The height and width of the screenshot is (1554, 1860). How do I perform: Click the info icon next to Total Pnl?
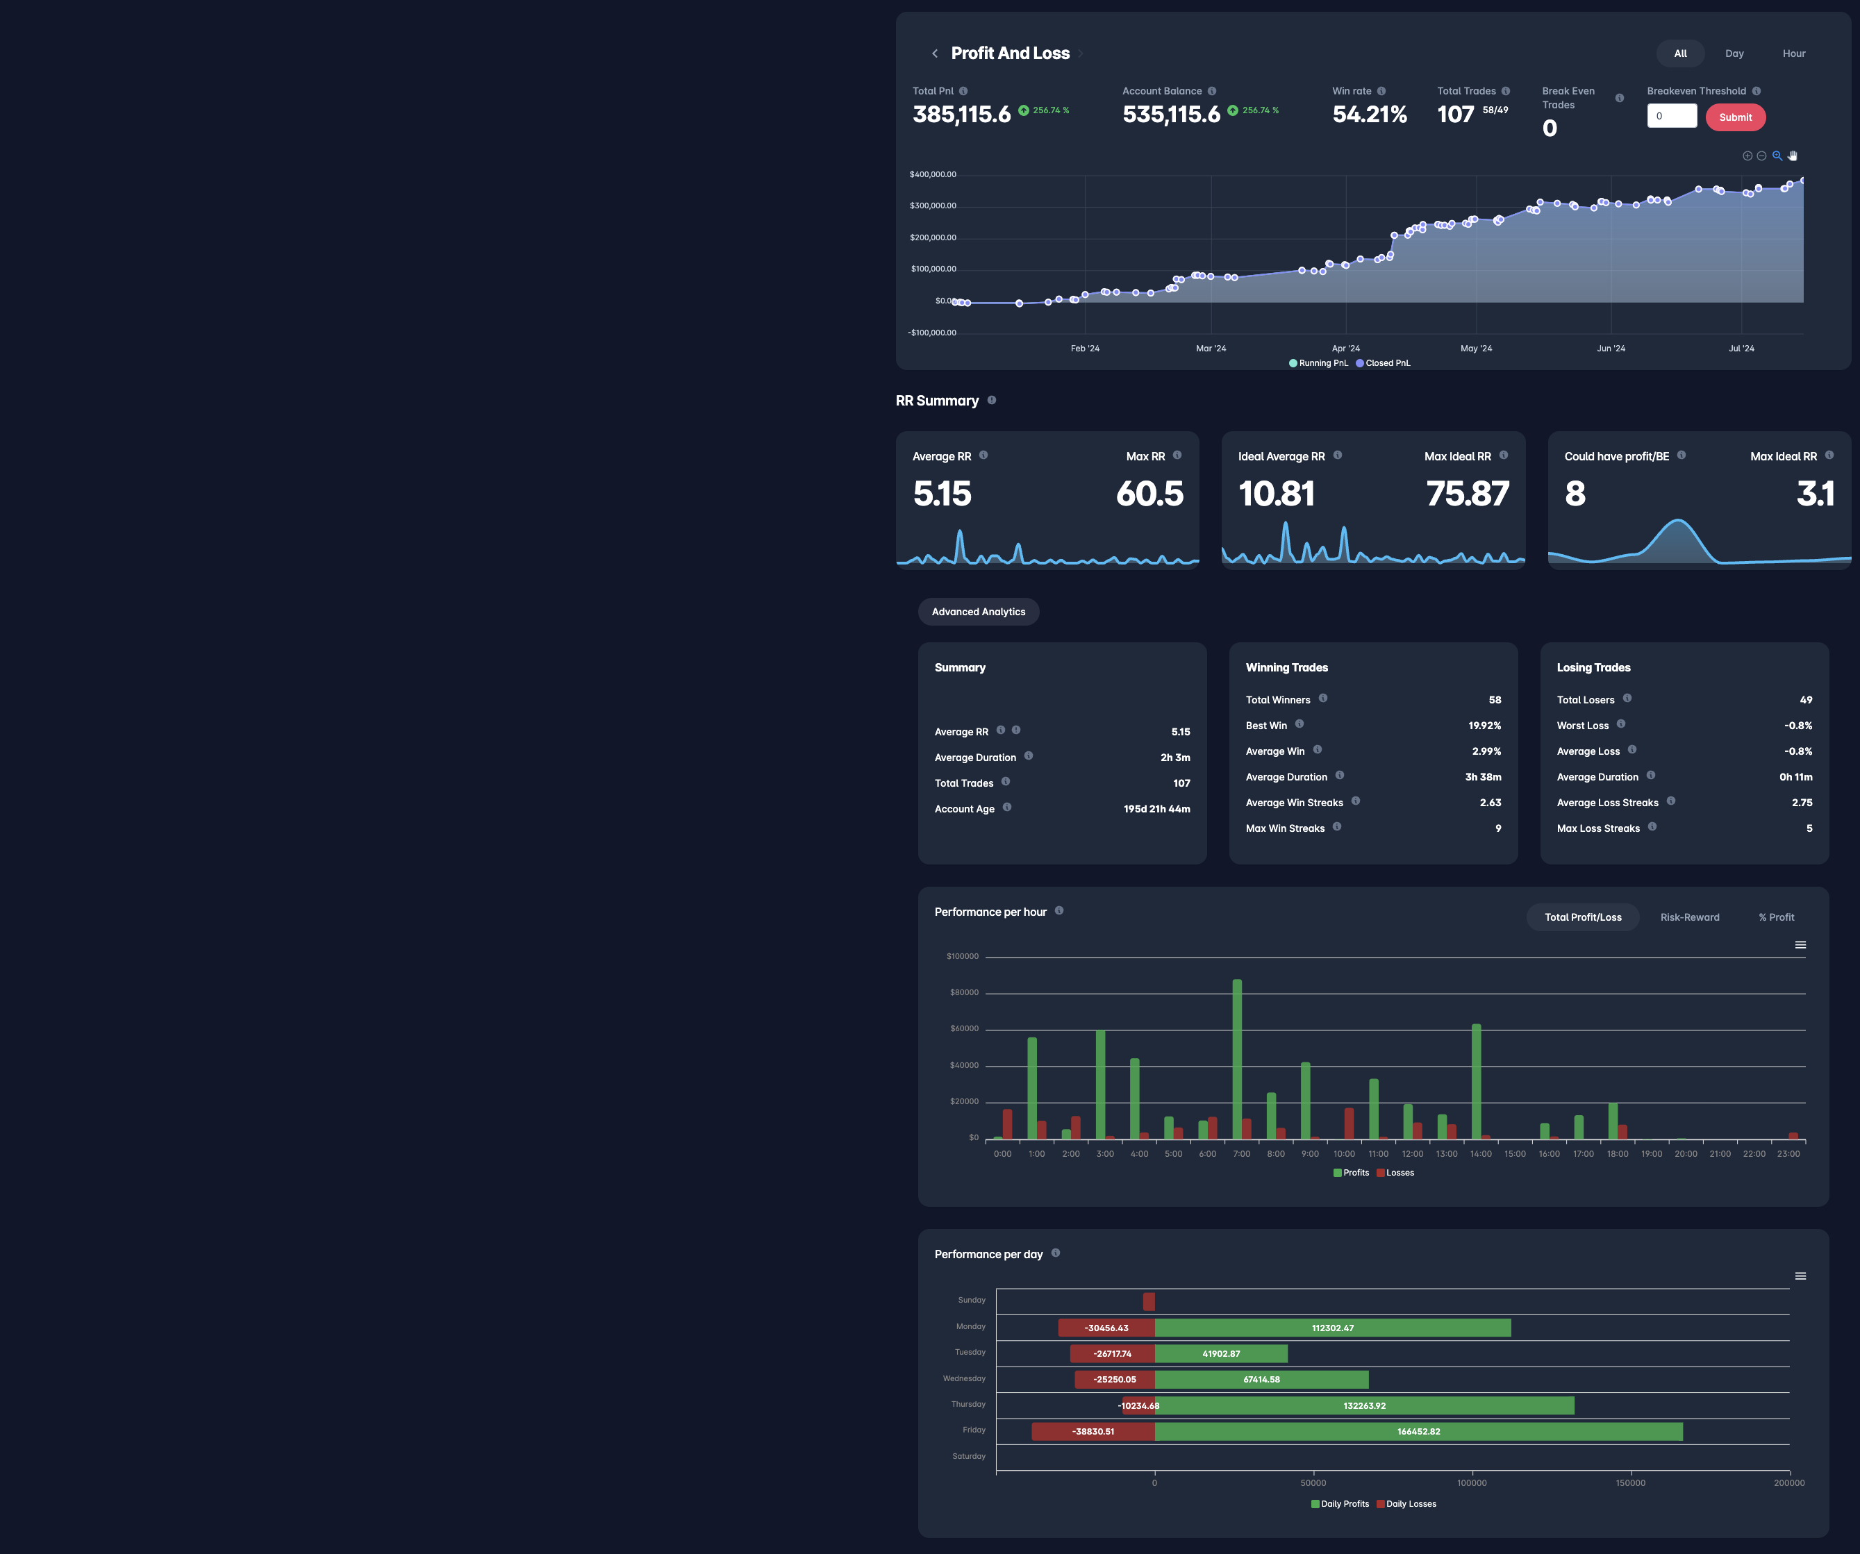click(963, 91)
